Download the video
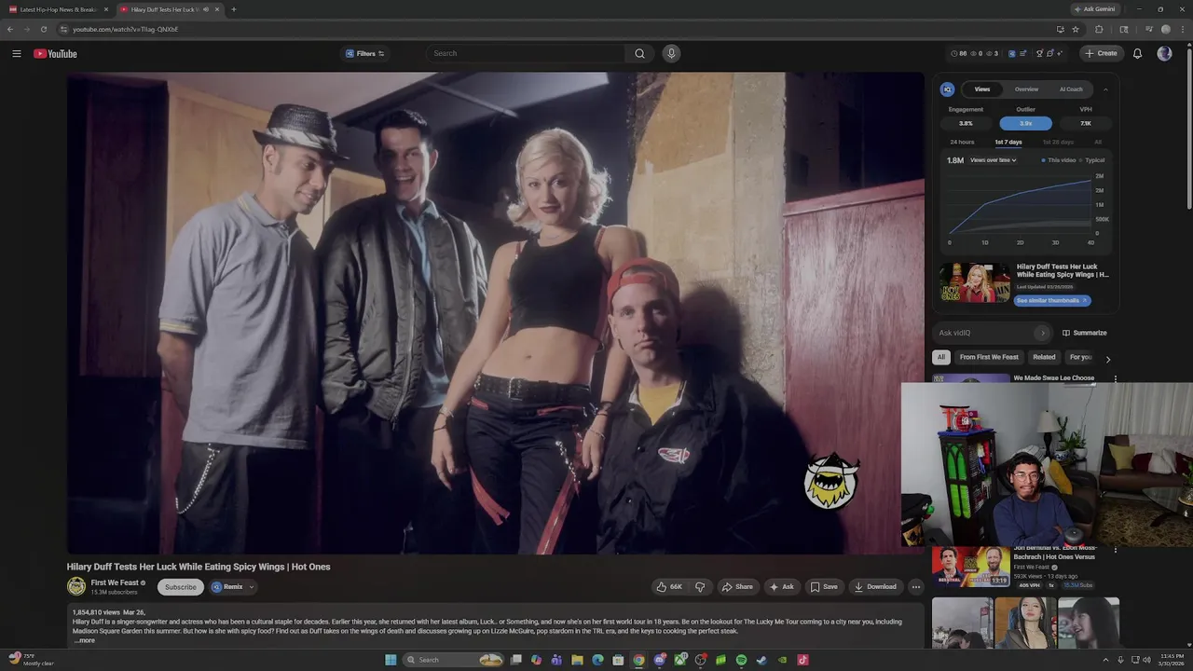The width and height of the screenshot is (1193, 671). point(875,587)
